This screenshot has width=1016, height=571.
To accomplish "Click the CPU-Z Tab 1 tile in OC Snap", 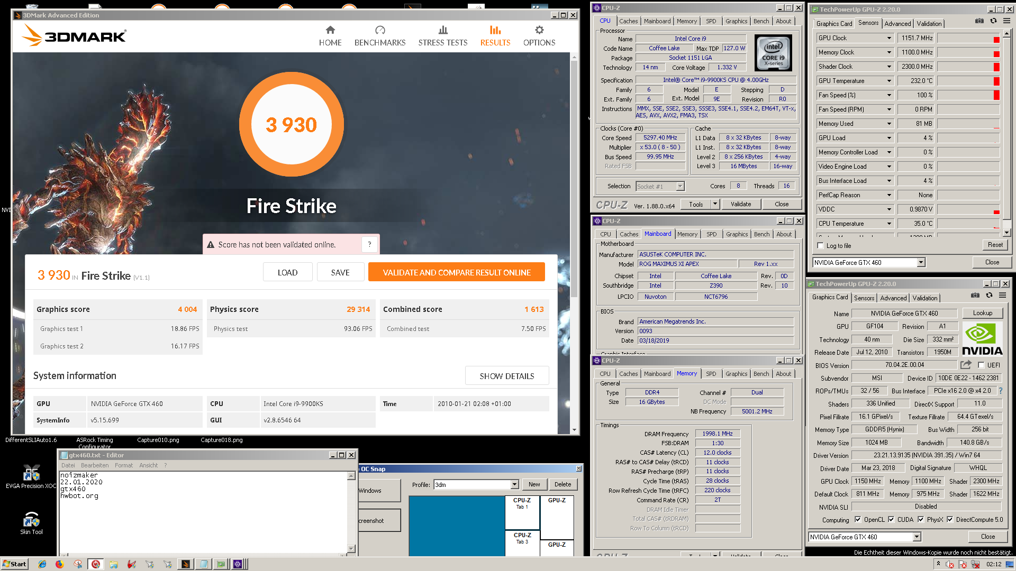I will pyautogui.click(x=522, y=512).
